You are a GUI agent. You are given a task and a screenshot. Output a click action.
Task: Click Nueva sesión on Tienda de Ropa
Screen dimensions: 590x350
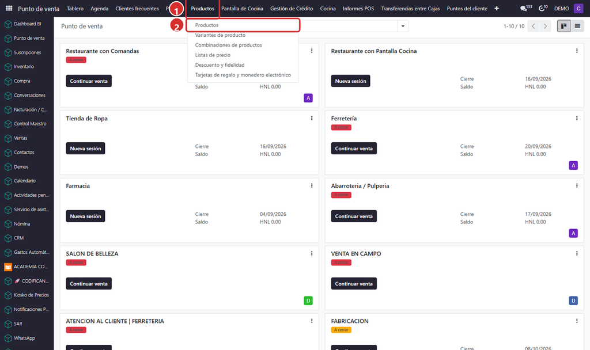[85, 149]
